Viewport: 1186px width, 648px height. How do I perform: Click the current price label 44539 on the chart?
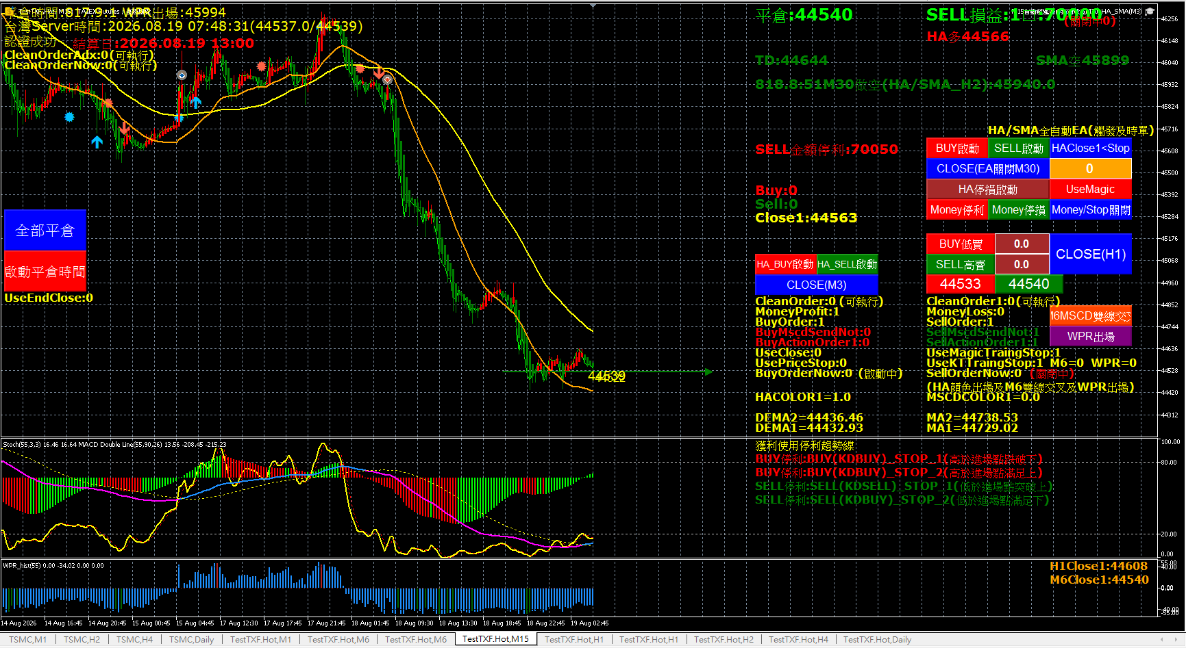606,376
